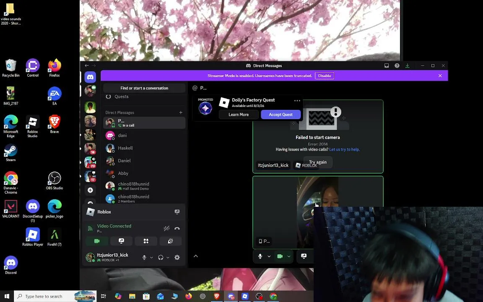The width and height of the screenshot is (483, 302).
Task: Open Steam desktop shortcut
Action: point(11,153)
